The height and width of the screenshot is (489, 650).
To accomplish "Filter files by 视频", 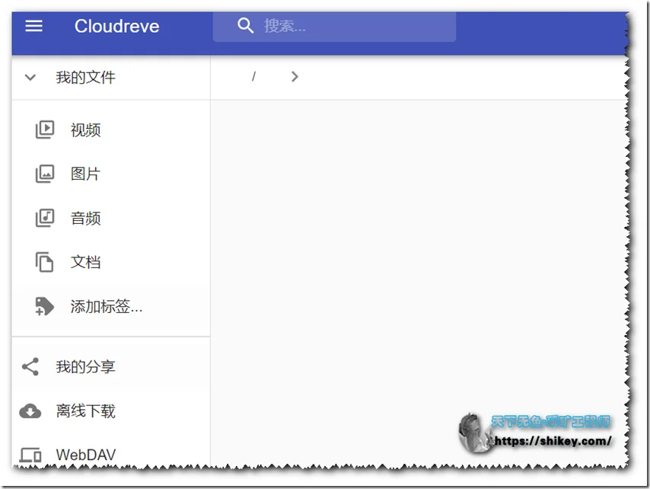I will coord(85,129).
